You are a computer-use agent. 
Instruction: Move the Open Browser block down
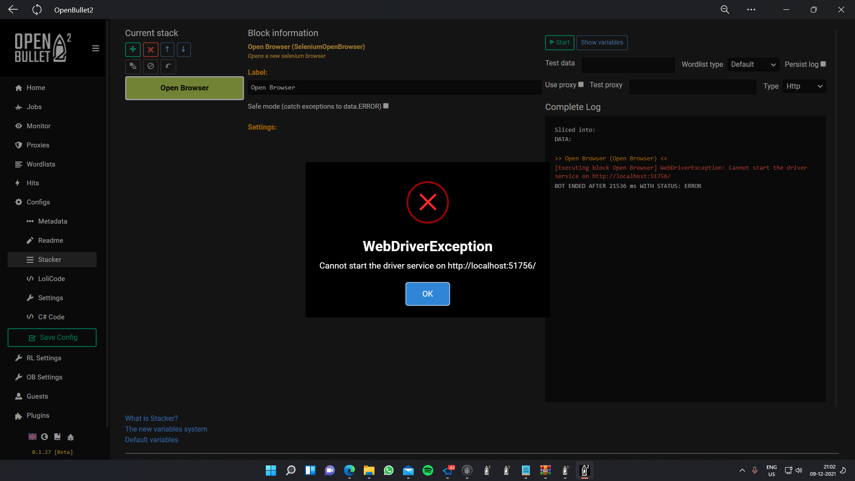pos(183,49)
